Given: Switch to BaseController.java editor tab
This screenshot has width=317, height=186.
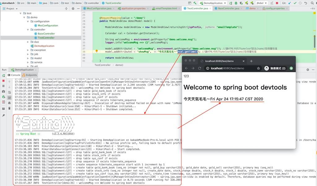Looking at the screenshot, I should coord(228,8).
